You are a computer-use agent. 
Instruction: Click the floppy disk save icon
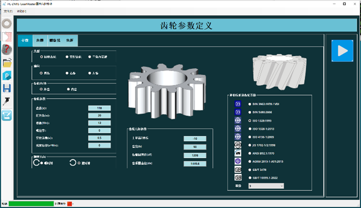pos(7,88)
